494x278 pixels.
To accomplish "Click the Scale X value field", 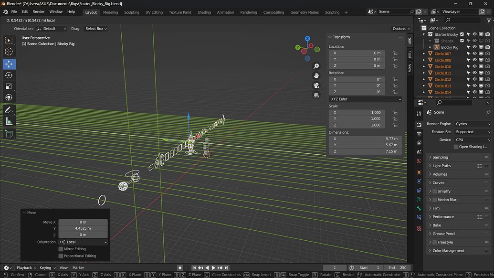I will [x=357, y=113].
